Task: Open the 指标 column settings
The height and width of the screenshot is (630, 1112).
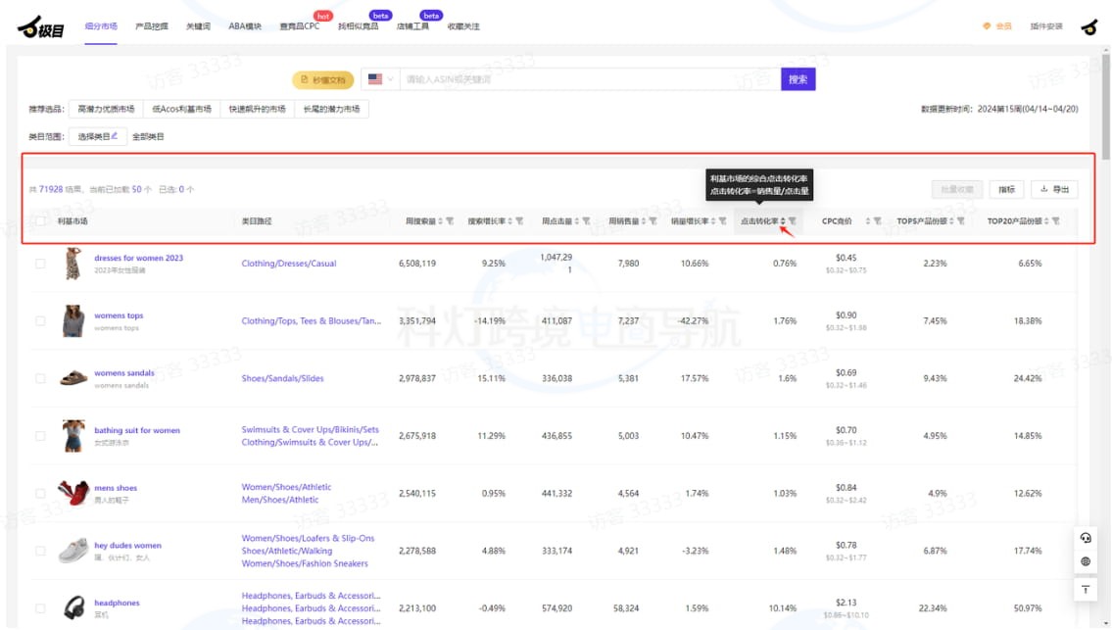Action: click(1006, 189)
